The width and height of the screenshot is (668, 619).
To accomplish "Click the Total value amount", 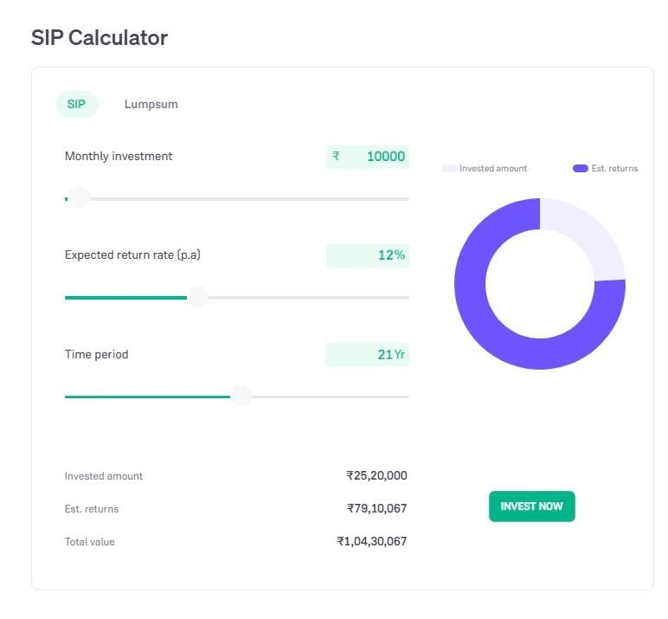I will 372,541.
